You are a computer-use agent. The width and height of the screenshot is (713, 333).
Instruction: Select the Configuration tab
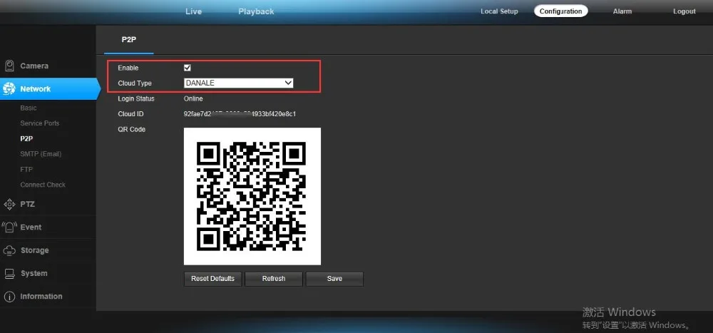click(x=560, y=11)
